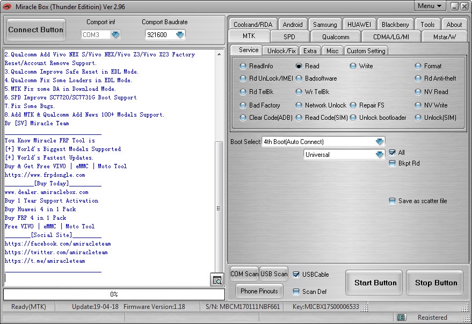
Task: Open the Comport Baudrate 921600 dropdown
Action: click(x=180, y=34)
